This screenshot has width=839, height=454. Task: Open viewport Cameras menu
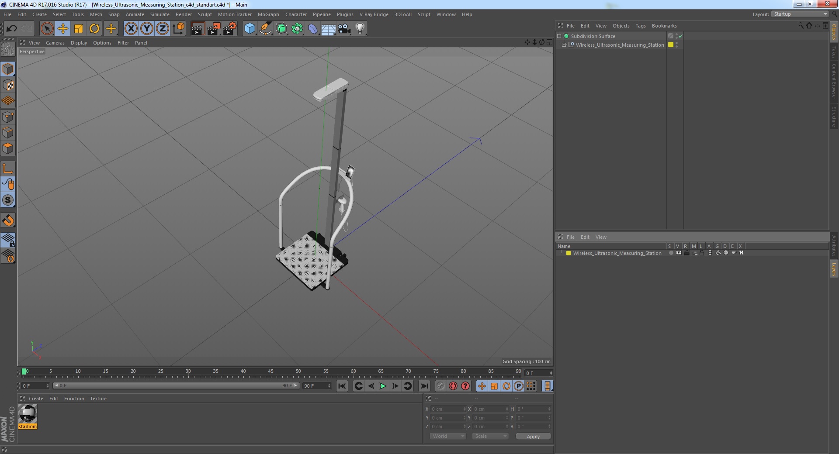coord(55,43)
